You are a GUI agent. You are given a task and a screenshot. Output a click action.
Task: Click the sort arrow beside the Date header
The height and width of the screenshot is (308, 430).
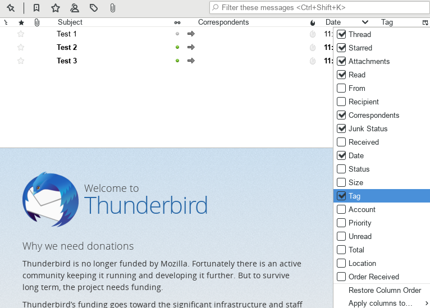coord(365,22)
